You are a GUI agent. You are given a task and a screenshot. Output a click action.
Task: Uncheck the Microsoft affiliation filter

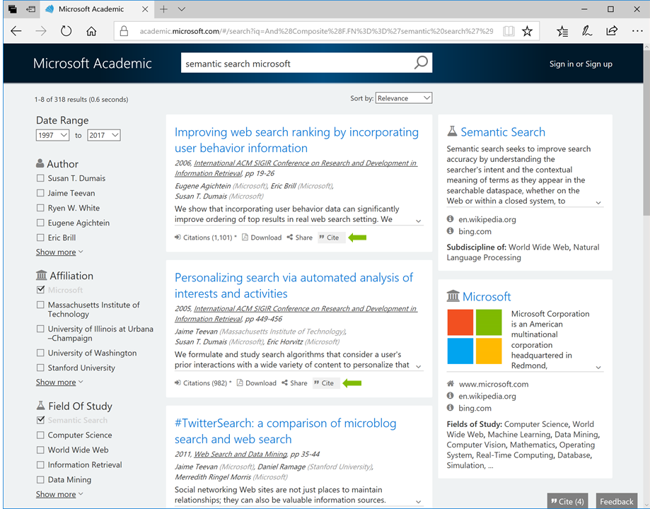tap(40, 290)
